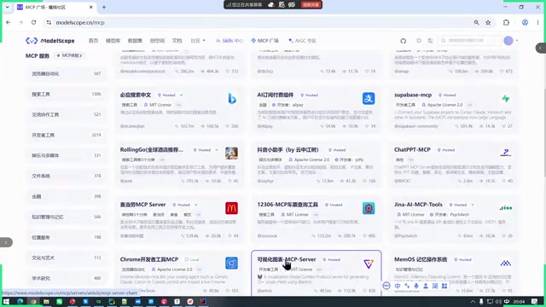Collapse the right edge panel arrow

pos(541,48)
